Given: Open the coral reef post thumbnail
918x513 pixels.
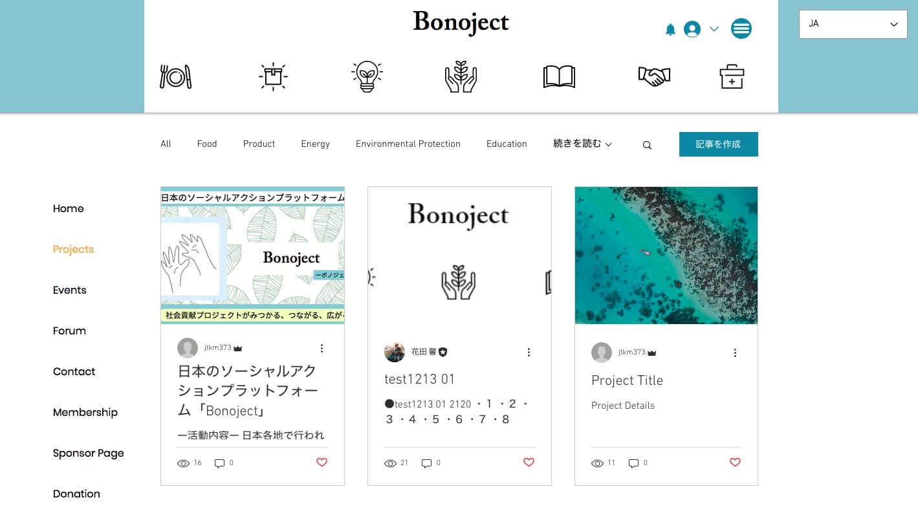Looking at the screenshot, I should click(x=666, y=256).
